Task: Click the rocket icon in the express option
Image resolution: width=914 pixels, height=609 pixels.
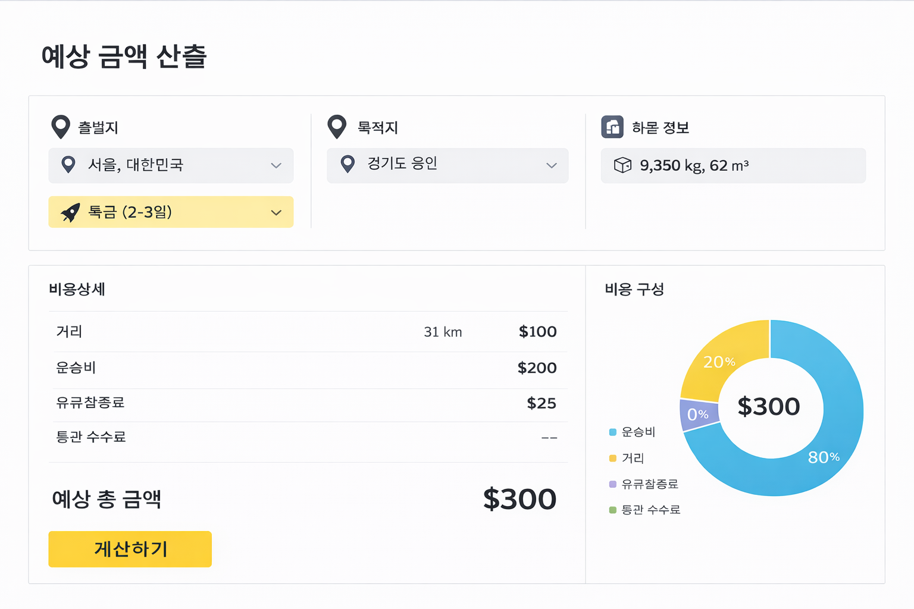Action: (70, 212)
